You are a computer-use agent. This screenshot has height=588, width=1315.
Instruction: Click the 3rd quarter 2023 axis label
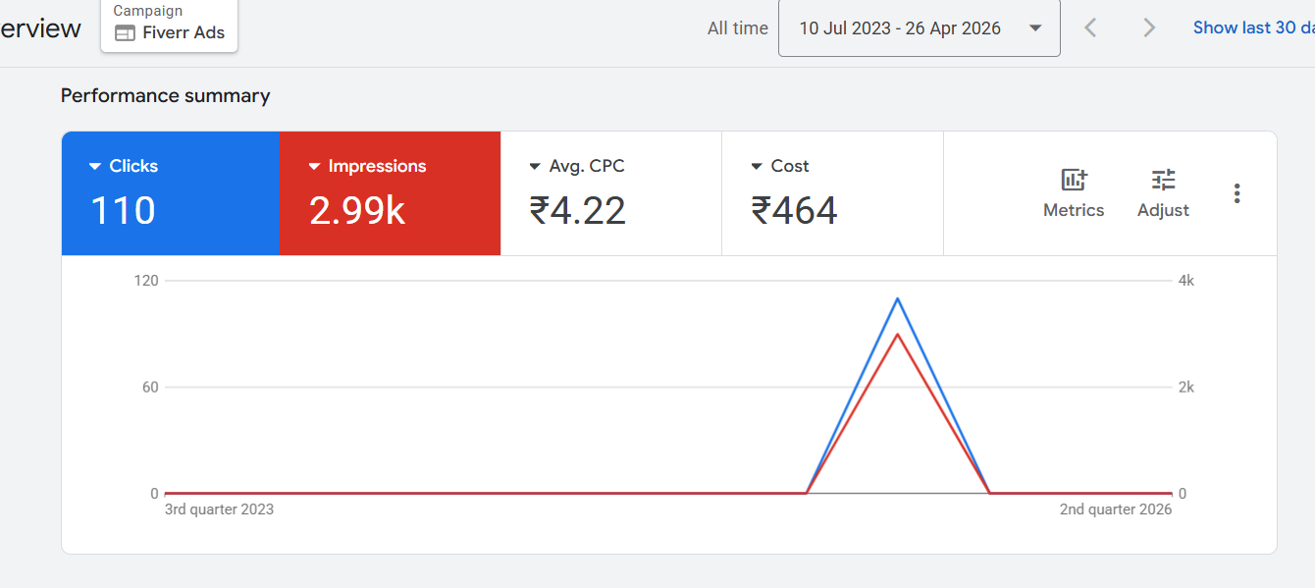pyautogui.click(x=219, y=509)
